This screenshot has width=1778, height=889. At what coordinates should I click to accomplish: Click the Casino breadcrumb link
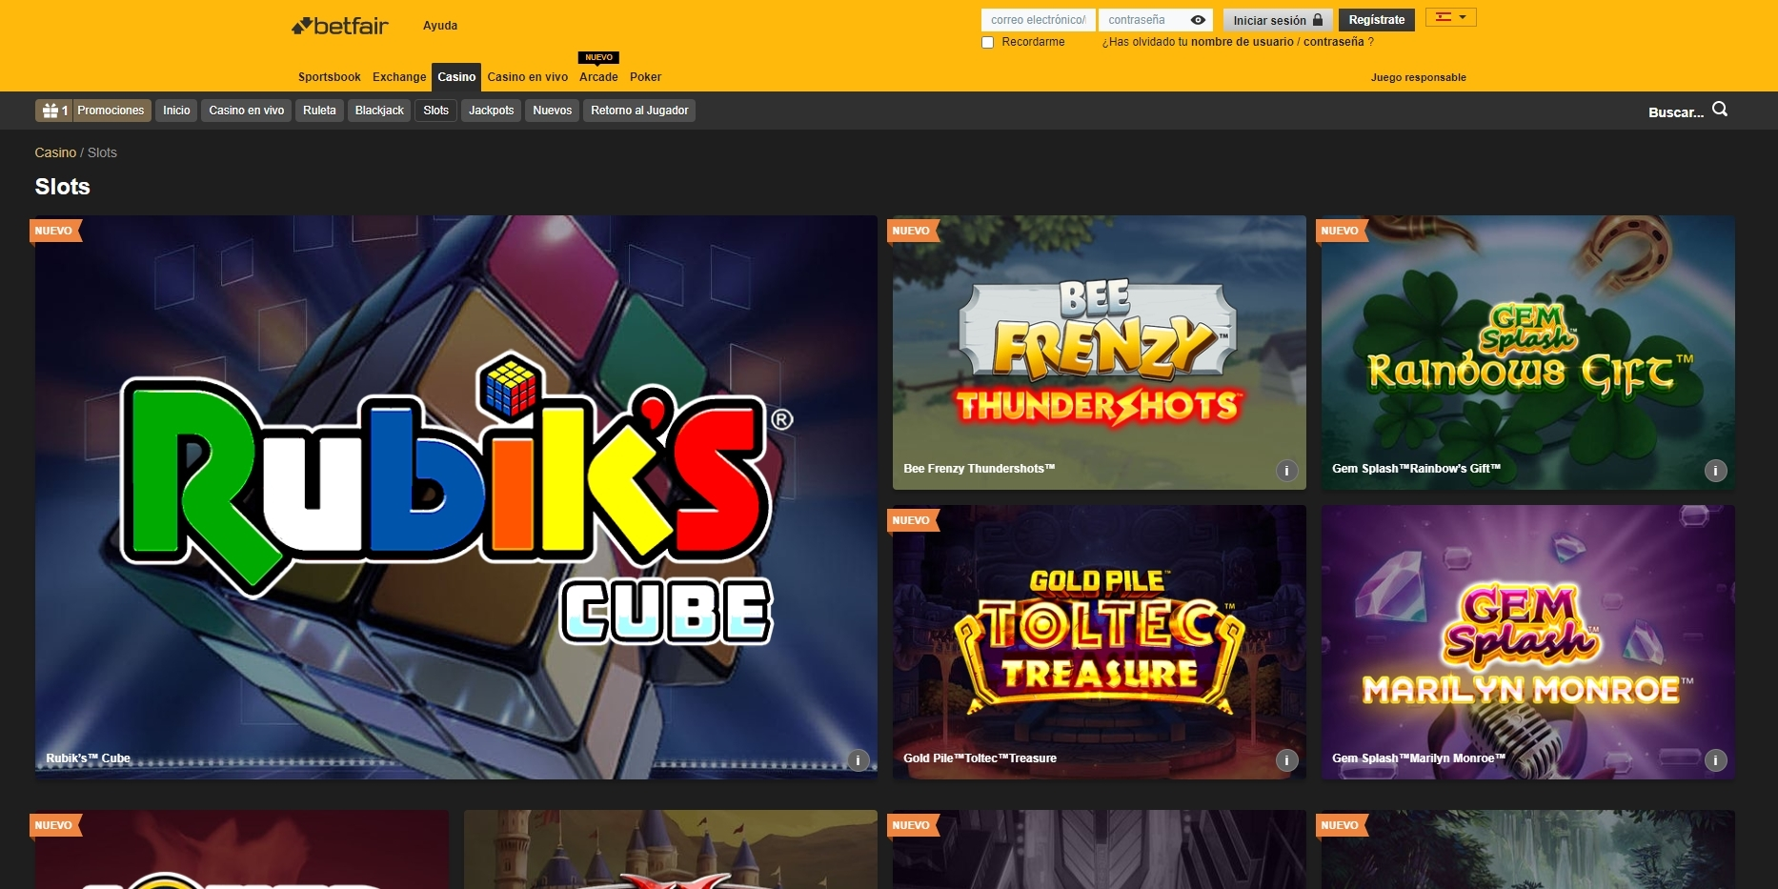click(55, 152)
